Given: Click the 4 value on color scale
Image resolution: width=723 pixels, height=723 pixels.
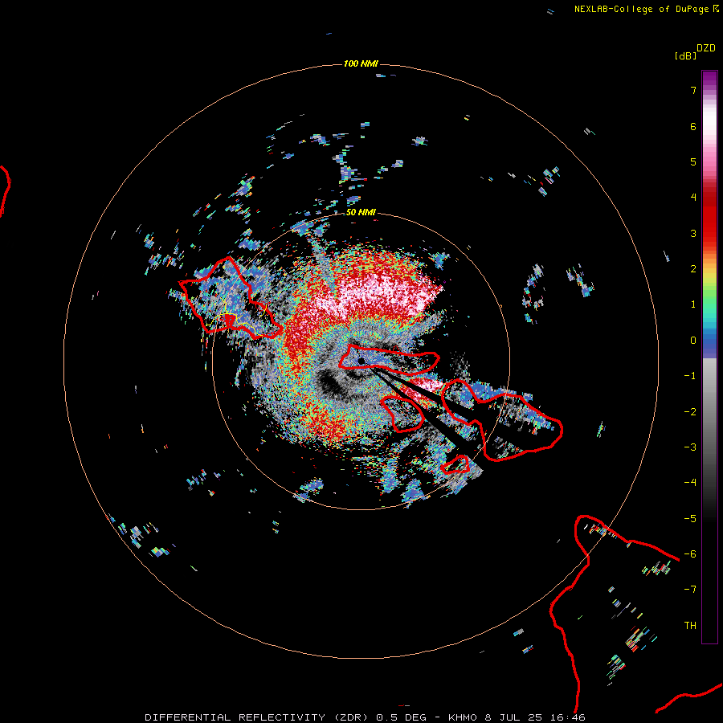Looking at the screenshot, I should [693, 198].
